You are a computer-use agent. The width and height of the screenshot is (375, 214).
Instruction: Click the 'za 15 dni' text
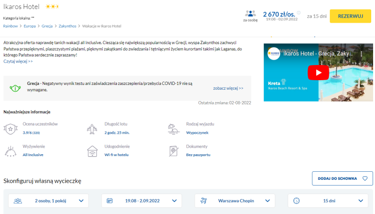317,16
